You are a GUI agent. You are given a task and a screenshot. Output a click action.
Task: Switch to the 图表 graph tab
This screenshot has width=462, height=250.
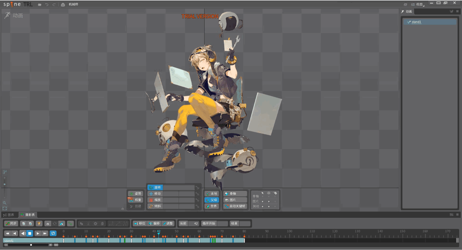coord(9,215)
